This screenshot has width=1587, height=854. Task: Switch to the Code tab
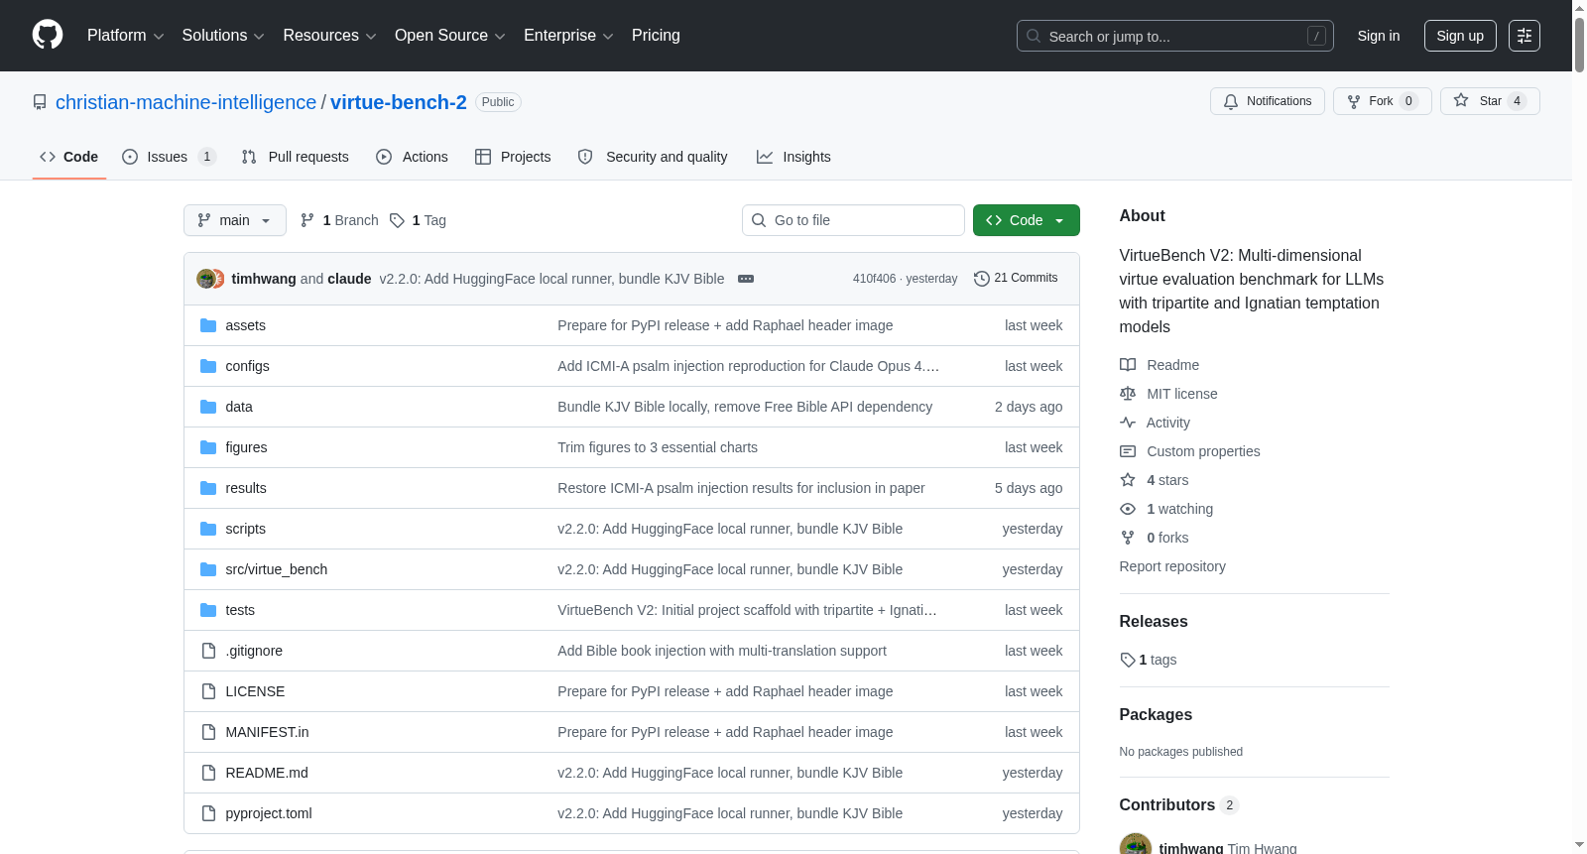69,157
